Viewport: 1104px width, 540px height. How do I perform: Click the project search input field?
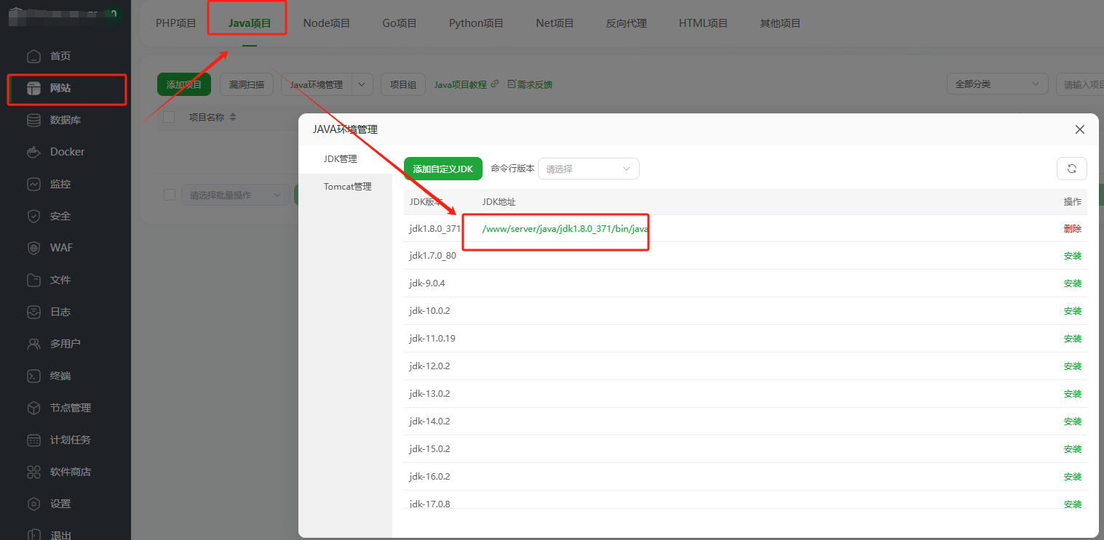tap(1080, 84)
